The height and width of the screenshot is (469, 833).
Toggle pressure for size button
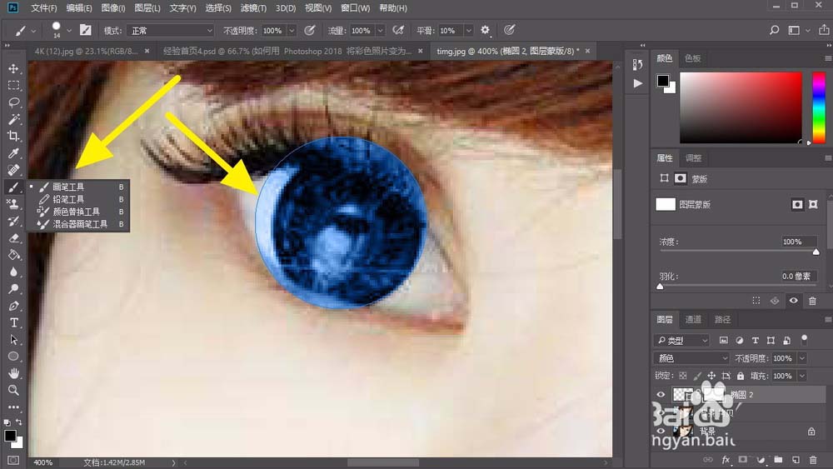[509, 30]
